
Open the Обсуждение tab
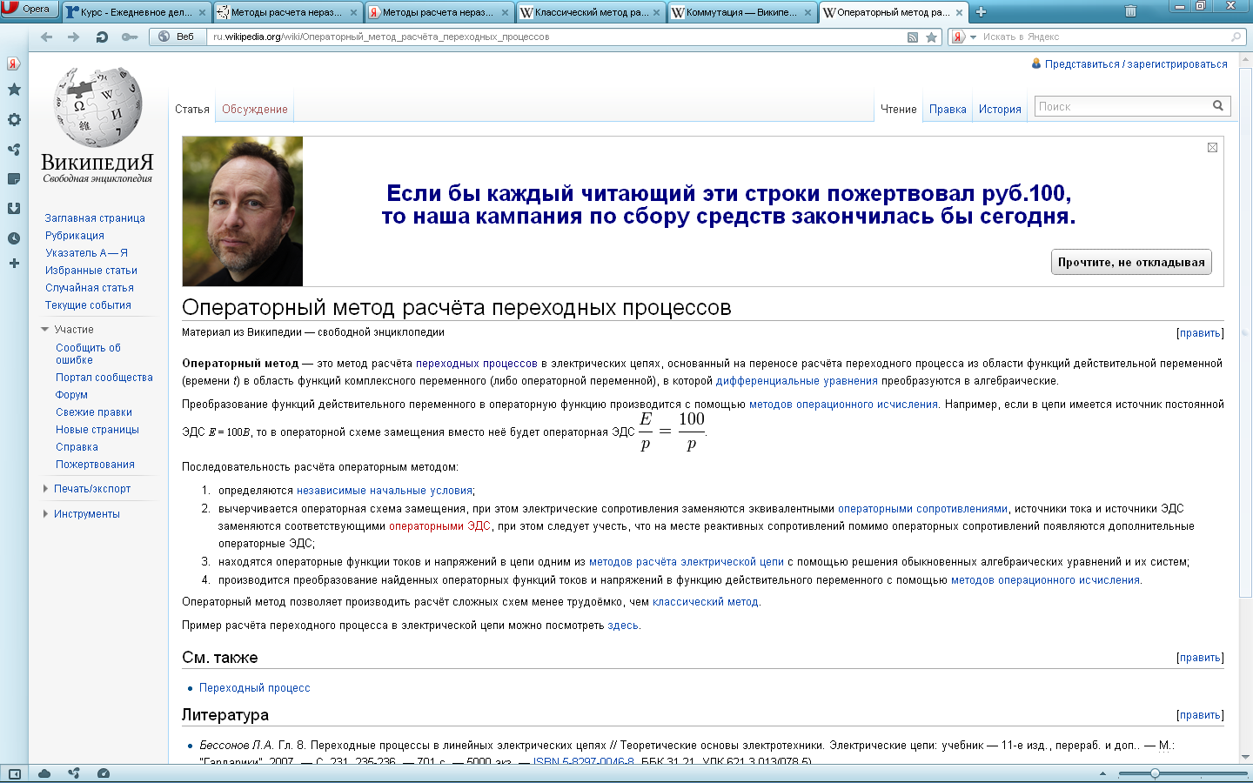tap(255, 110)
